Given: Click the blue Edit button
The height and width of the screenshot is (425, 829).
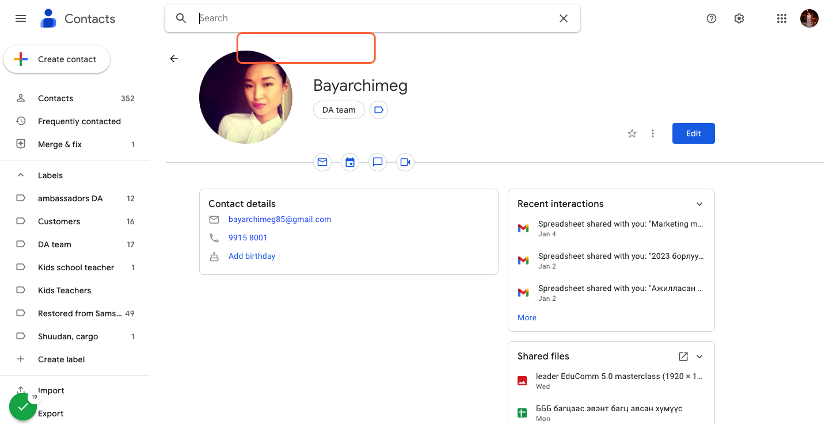Looking at the screenshot, I should point(694,133).
